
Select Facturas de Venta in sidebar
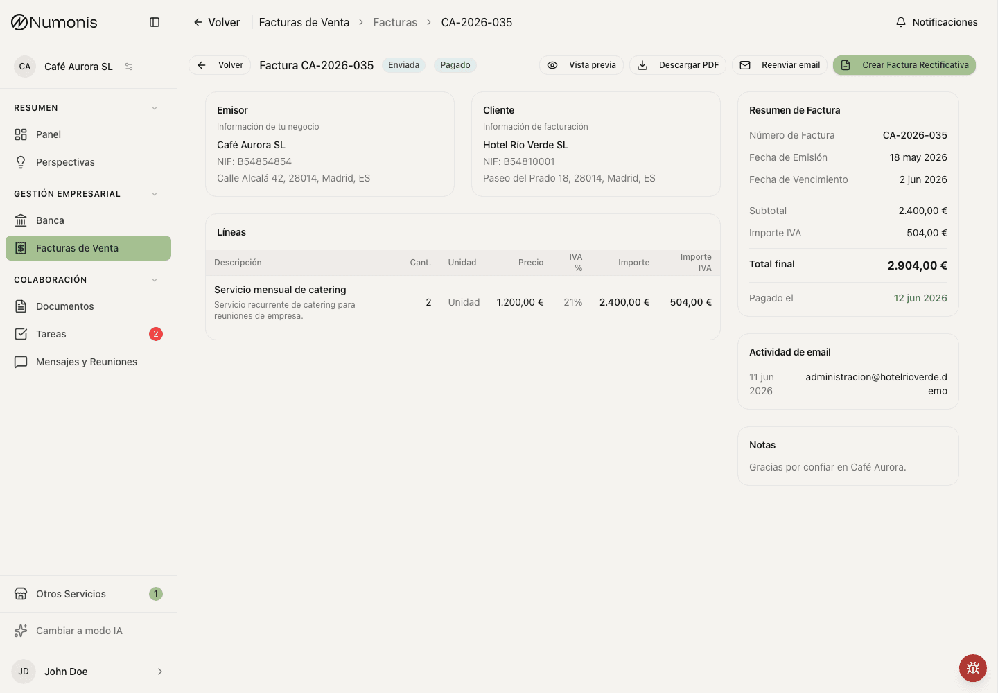(x=88, y=248)
